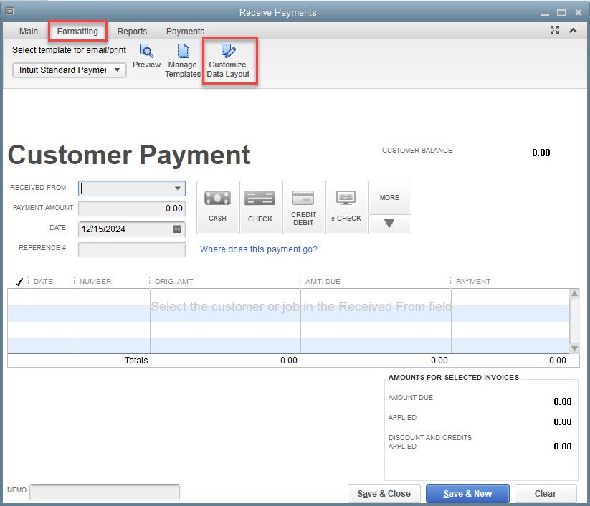Image resolution: width=590 pixels, height=506 pixels.
Task: Switch to the Reports tab
Action: pos(132,32)
